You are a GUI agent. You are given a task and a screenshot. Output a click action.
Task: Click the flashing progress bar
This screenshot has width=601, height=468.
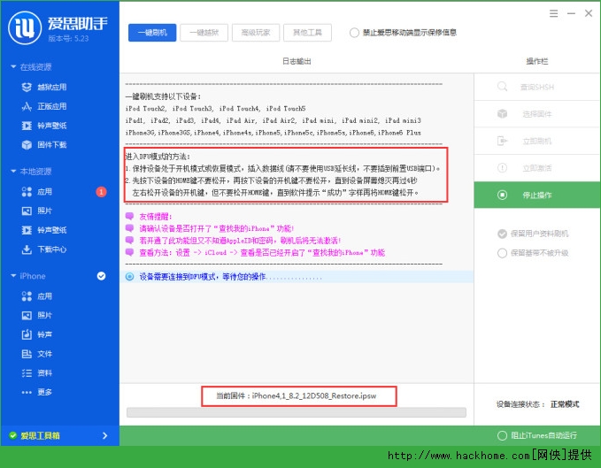pyautogui.click(x=296, y=411)
